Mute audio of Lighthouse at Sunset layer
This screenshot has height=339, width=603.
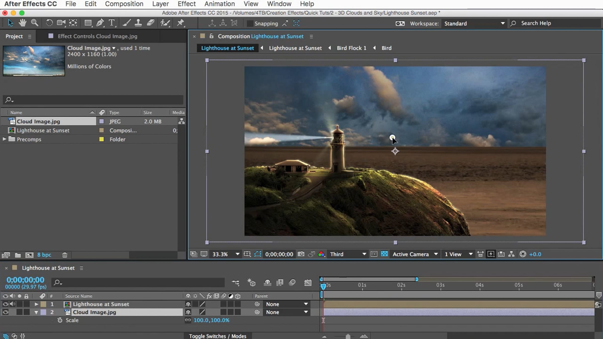point(12,304)
